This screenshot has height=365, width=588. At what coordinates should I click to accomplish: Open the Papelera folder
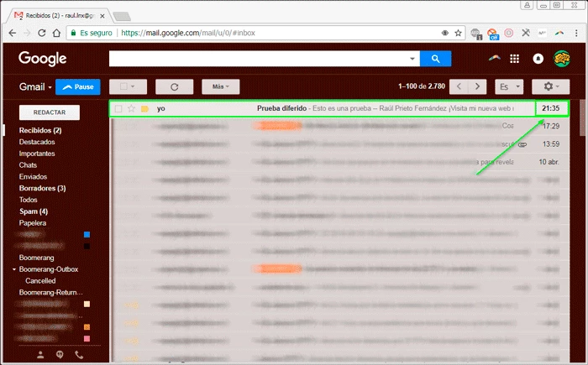click(x=33, y=223)
